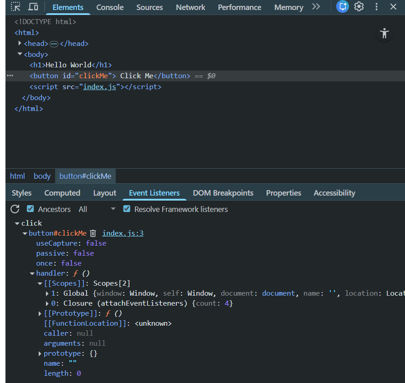The image size is (405, 383).
Task: Open the customize DevTools three-dot menu
Action: [x=376, y=7]
